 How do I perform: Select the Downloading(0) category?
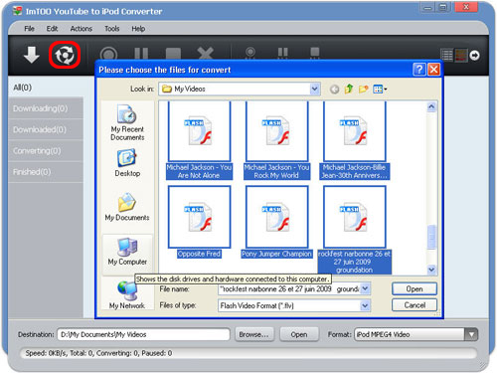(x=46, y=108)
